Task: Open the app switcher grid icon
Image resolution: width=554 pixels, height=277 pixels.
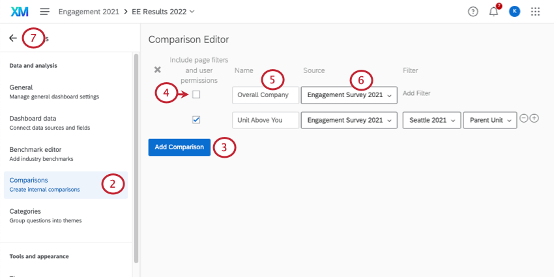Action: [536, 12]
